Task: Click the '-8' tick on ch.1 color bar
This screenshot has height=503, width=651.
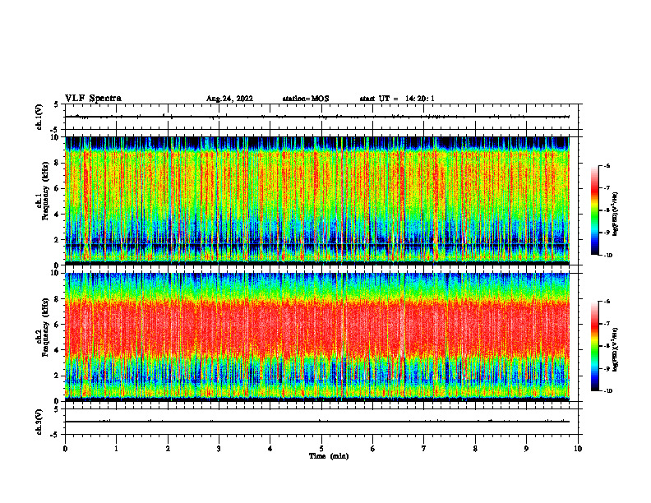Action: tap(607, 210)
